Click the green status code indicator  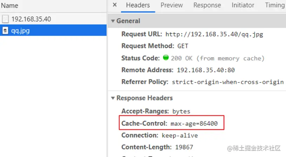[x=166, y=58]
